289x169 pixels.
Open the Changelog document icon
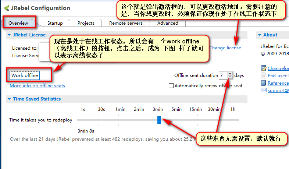tap(264, 68)
